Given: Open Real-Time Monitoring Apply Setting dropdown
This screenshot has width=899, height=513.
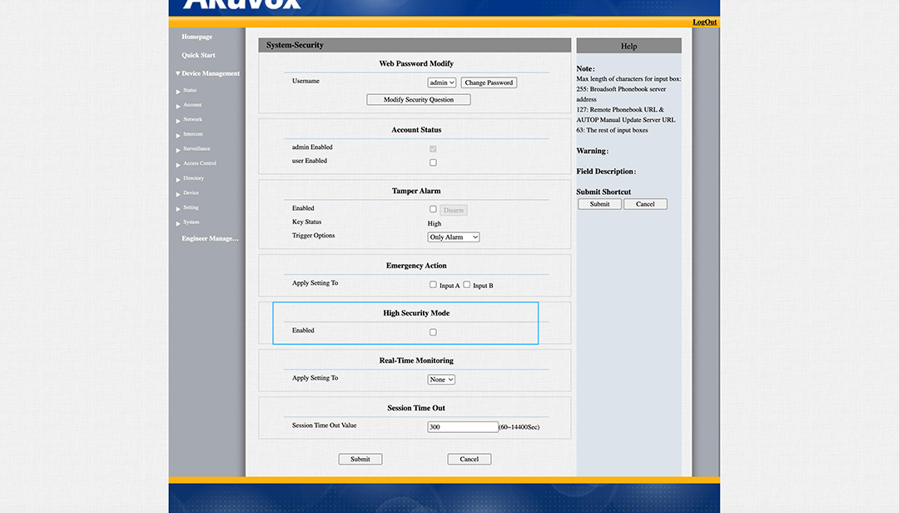Looking at the screenshot, I should (x=441, y=380).
